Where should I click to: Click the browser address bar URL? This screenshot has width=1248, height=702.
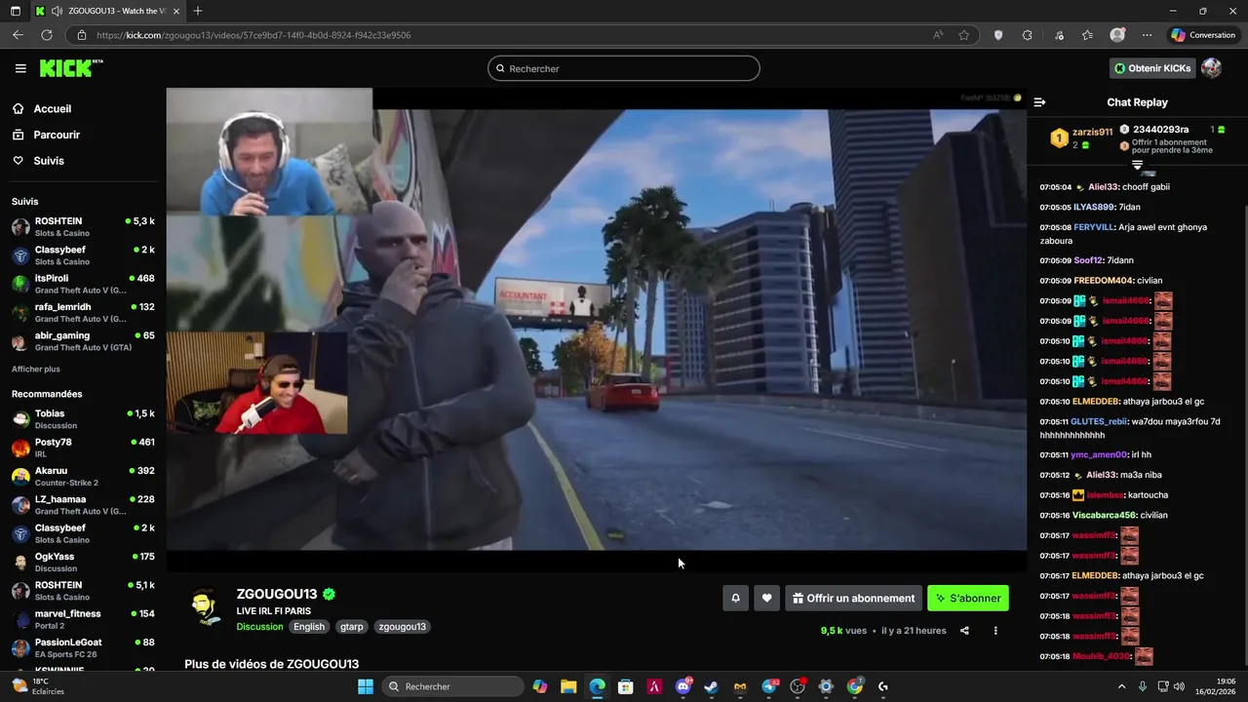pos(253,35)
